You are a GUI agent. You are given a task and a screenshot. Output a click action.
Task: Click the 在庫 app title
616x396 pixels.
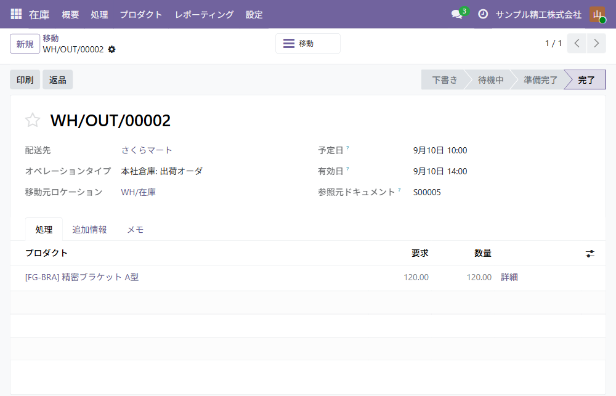39,15
